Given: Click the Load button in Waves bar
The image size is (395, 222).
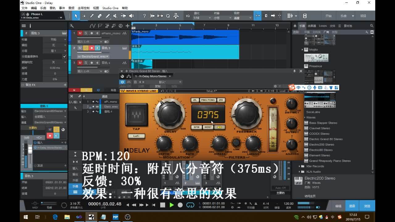Looking at the screenshot, I should [282, 91].
